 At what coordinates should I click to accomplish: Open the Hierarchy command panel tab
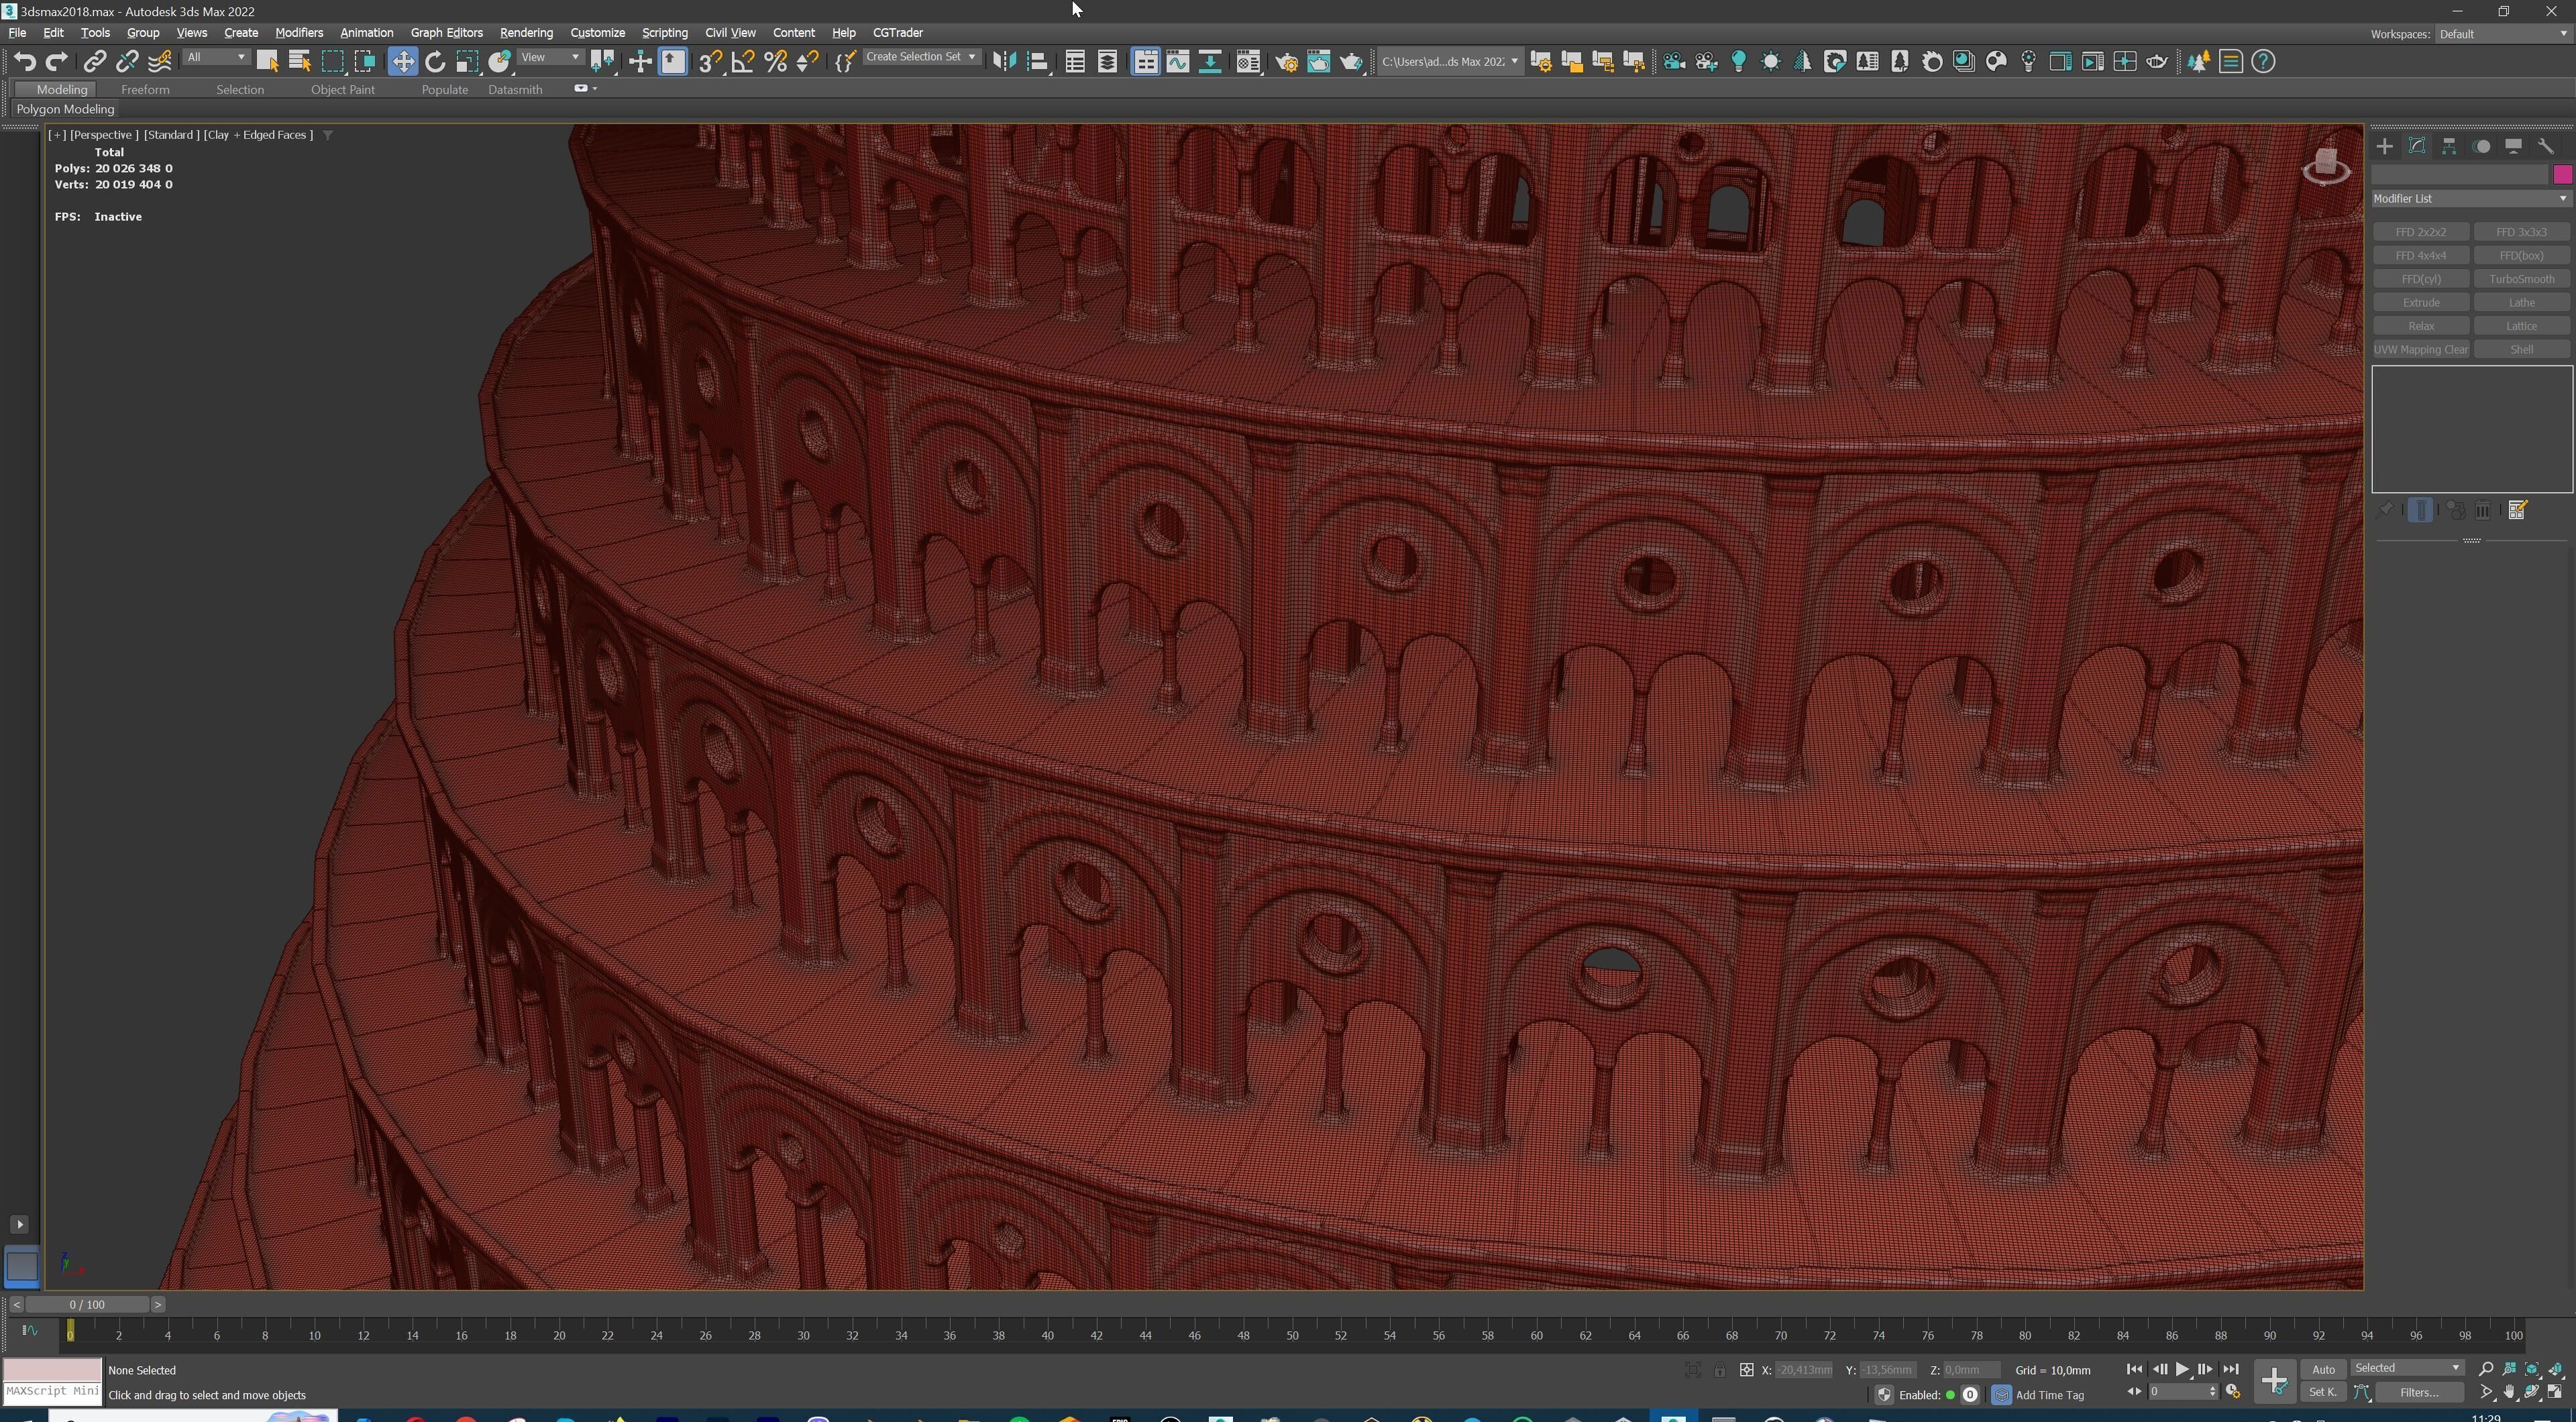click(x=2449, y=147)
